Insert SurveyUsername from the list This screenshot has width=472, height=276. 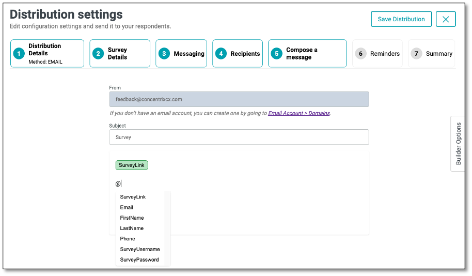(x=140, y=249)
